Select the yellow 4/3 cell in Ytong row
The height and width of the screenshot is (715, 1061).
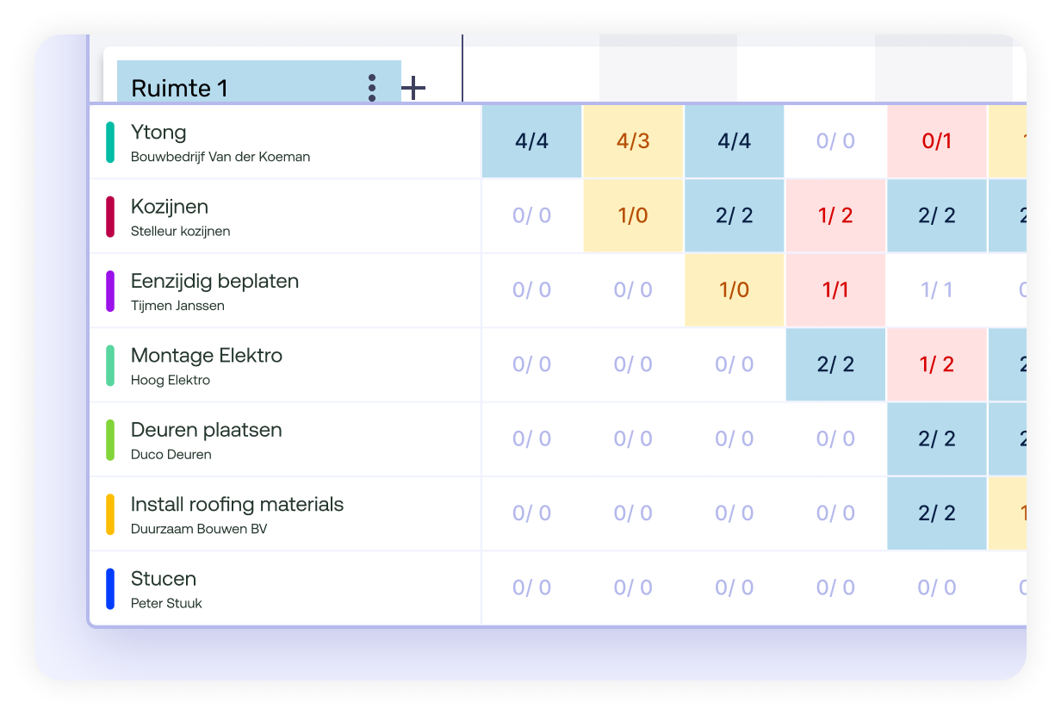[x=633, y=141]
